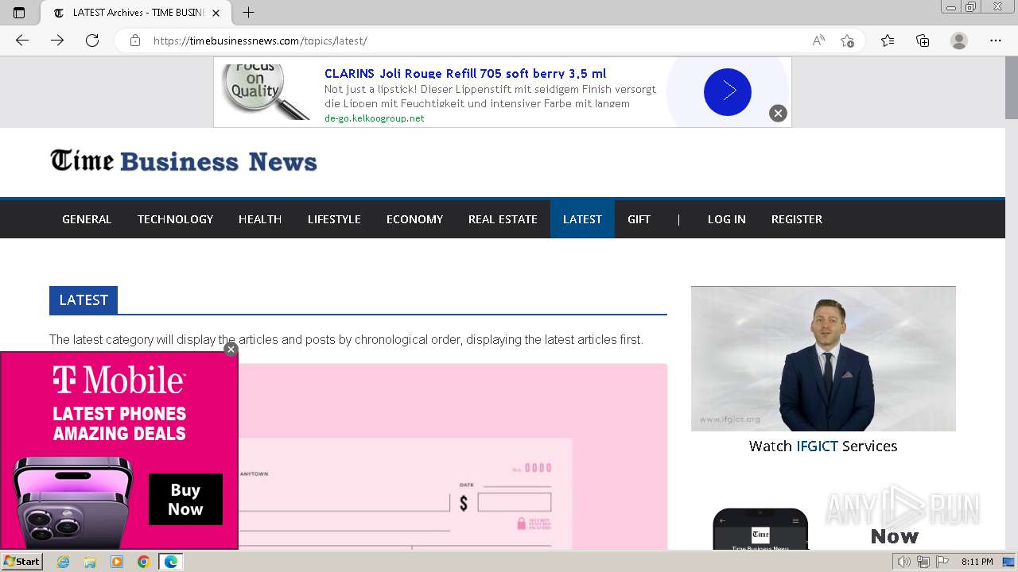Open the pink check article image
This screenshot has height=572, width=1018.
coord(453,457)
